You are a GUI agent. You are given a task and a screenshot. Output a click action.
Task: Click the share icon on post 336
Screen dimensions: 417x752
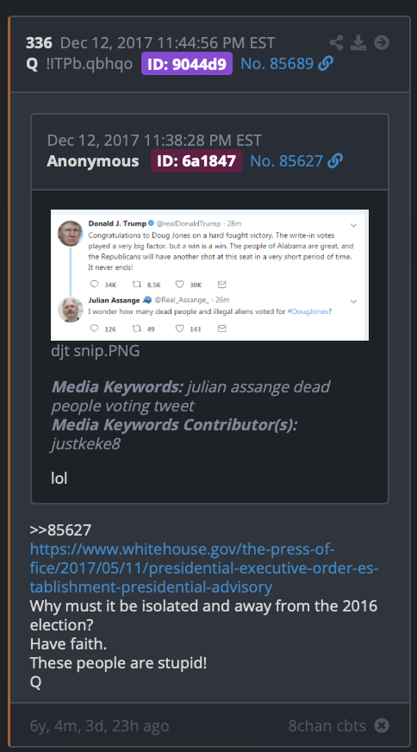[x=337, y=42]
